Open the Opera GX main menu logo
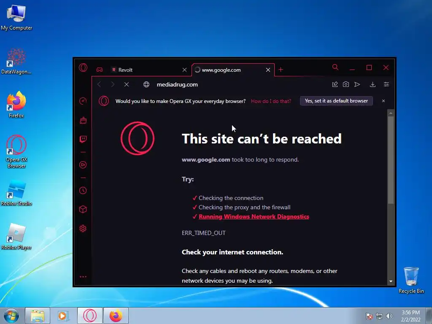 click(x=83, y=67)
